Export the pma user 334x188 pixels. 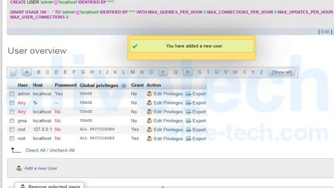[199, 121]
